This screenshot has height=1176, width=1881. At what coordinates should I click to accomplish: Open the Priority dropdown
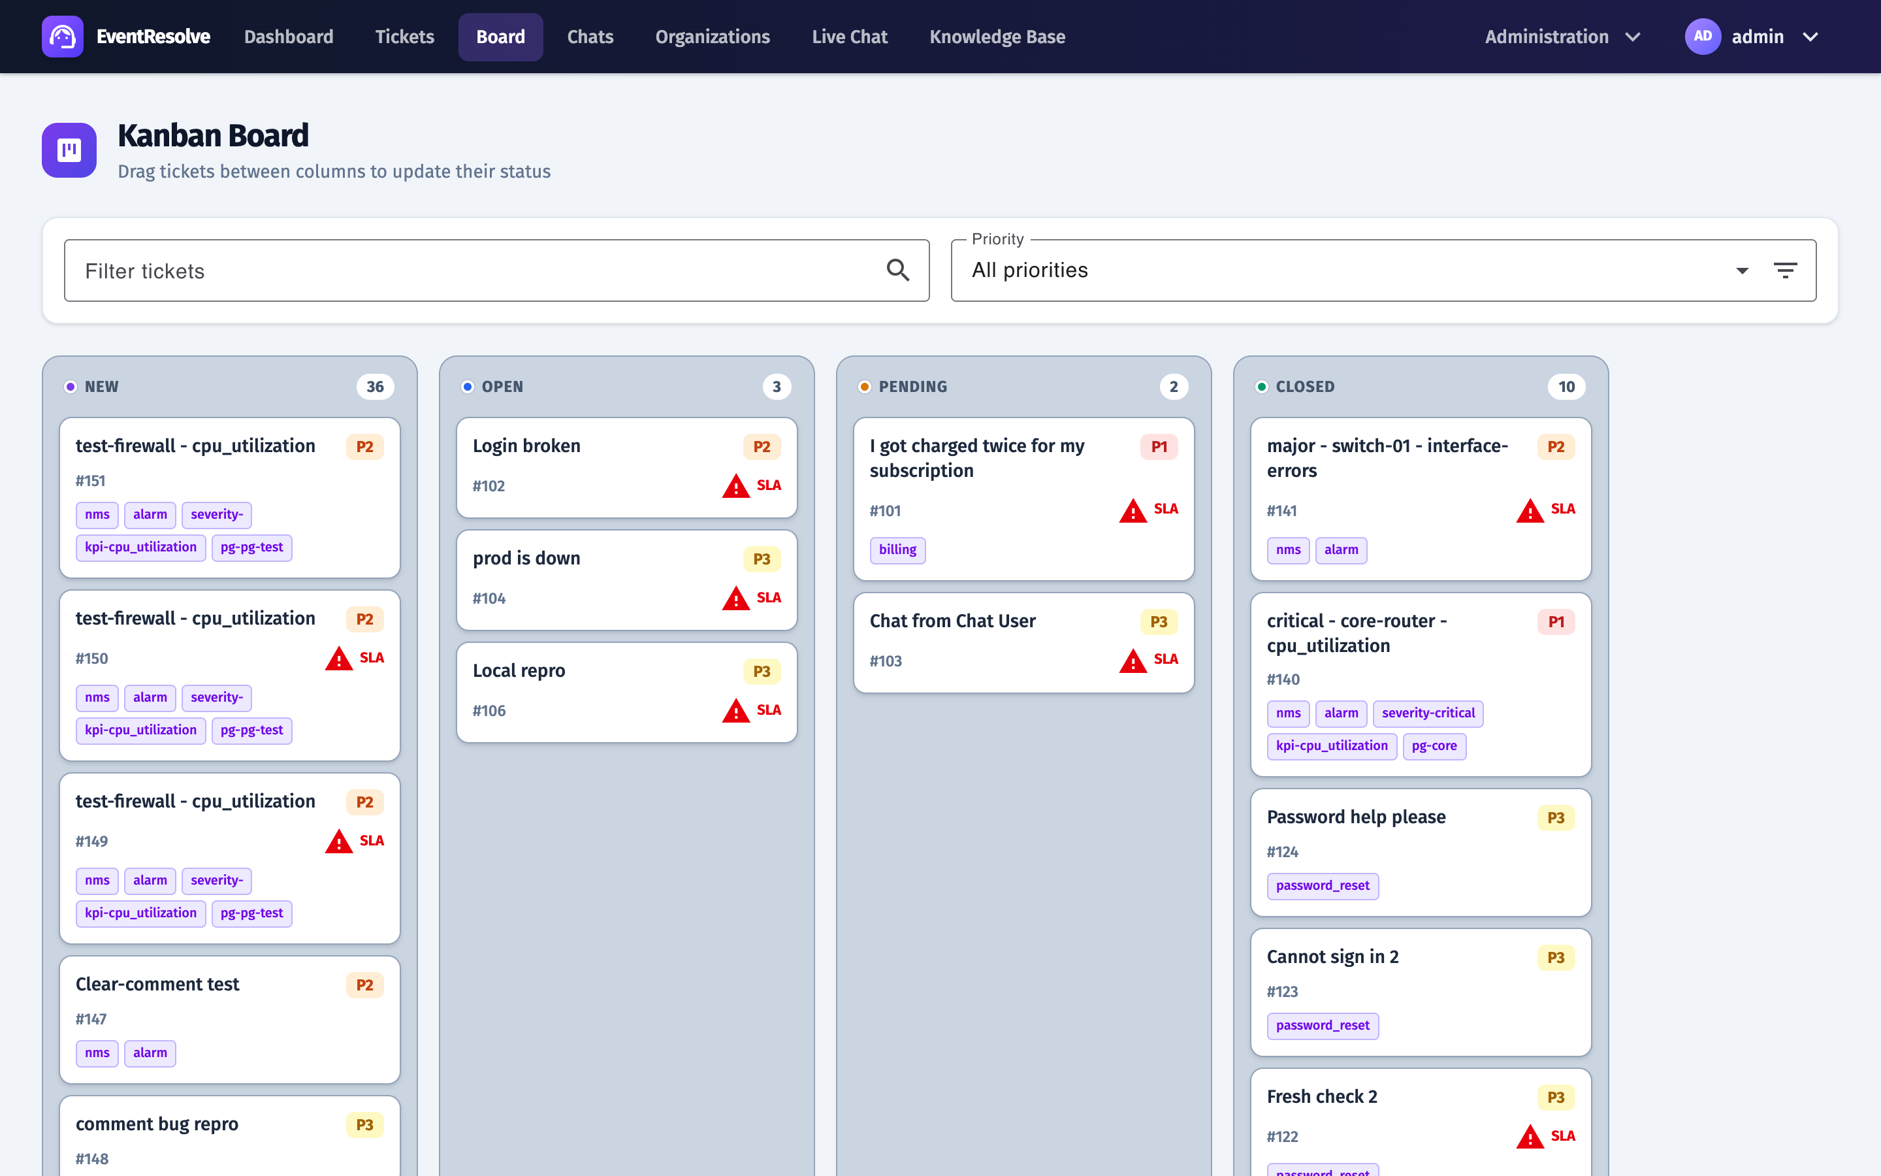[x=1383, y=270]
